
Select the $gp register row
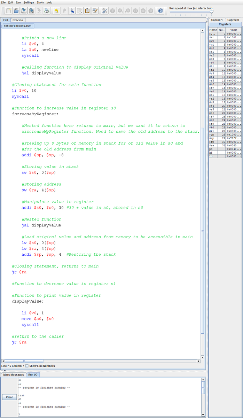[x=225, y=134]
